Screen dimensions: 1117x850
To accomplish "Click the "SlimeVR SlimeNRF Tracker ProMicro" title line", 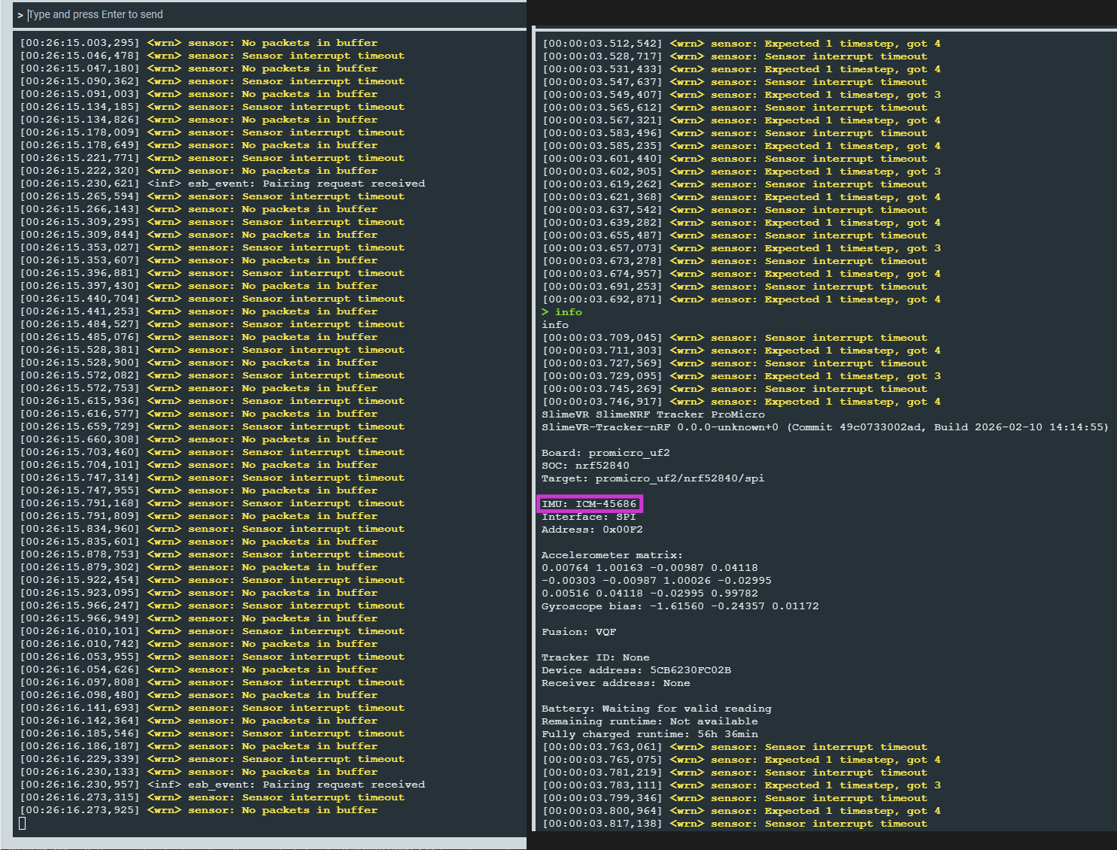I will tap(653, 414).
